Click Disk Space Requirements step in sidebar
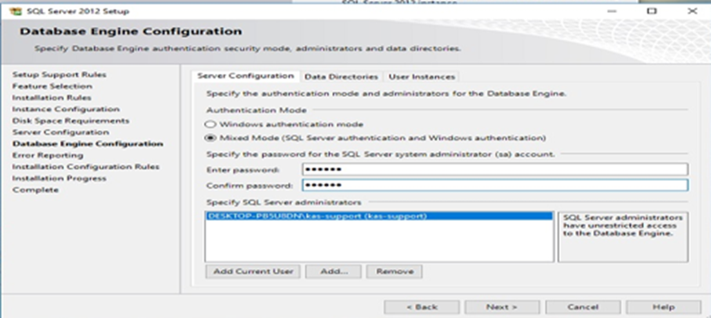The height and width of the screenshot is (318, 711). coord(70,121)
